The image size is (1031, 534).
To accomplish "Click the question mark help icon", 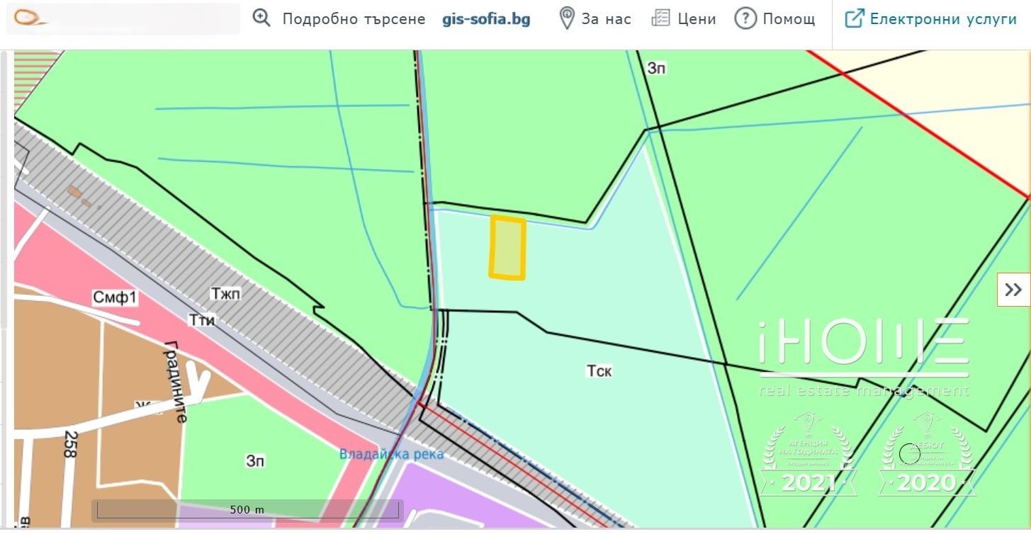I will 745,18.
